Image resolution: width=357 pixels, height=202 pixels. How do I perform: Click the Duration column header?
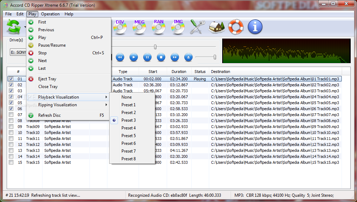point(179,72)
